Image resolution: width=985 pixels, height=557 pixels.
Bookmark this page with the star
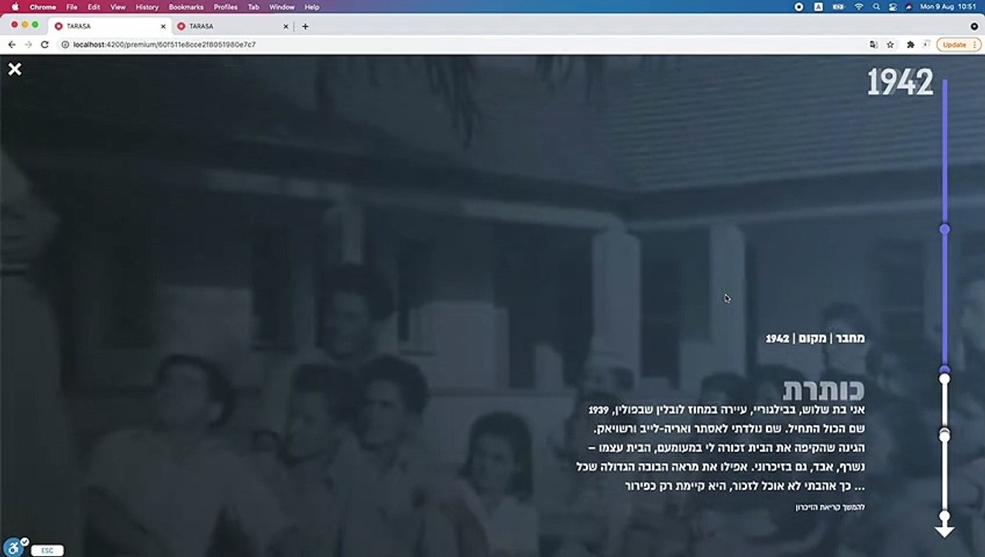click(891, 45)
